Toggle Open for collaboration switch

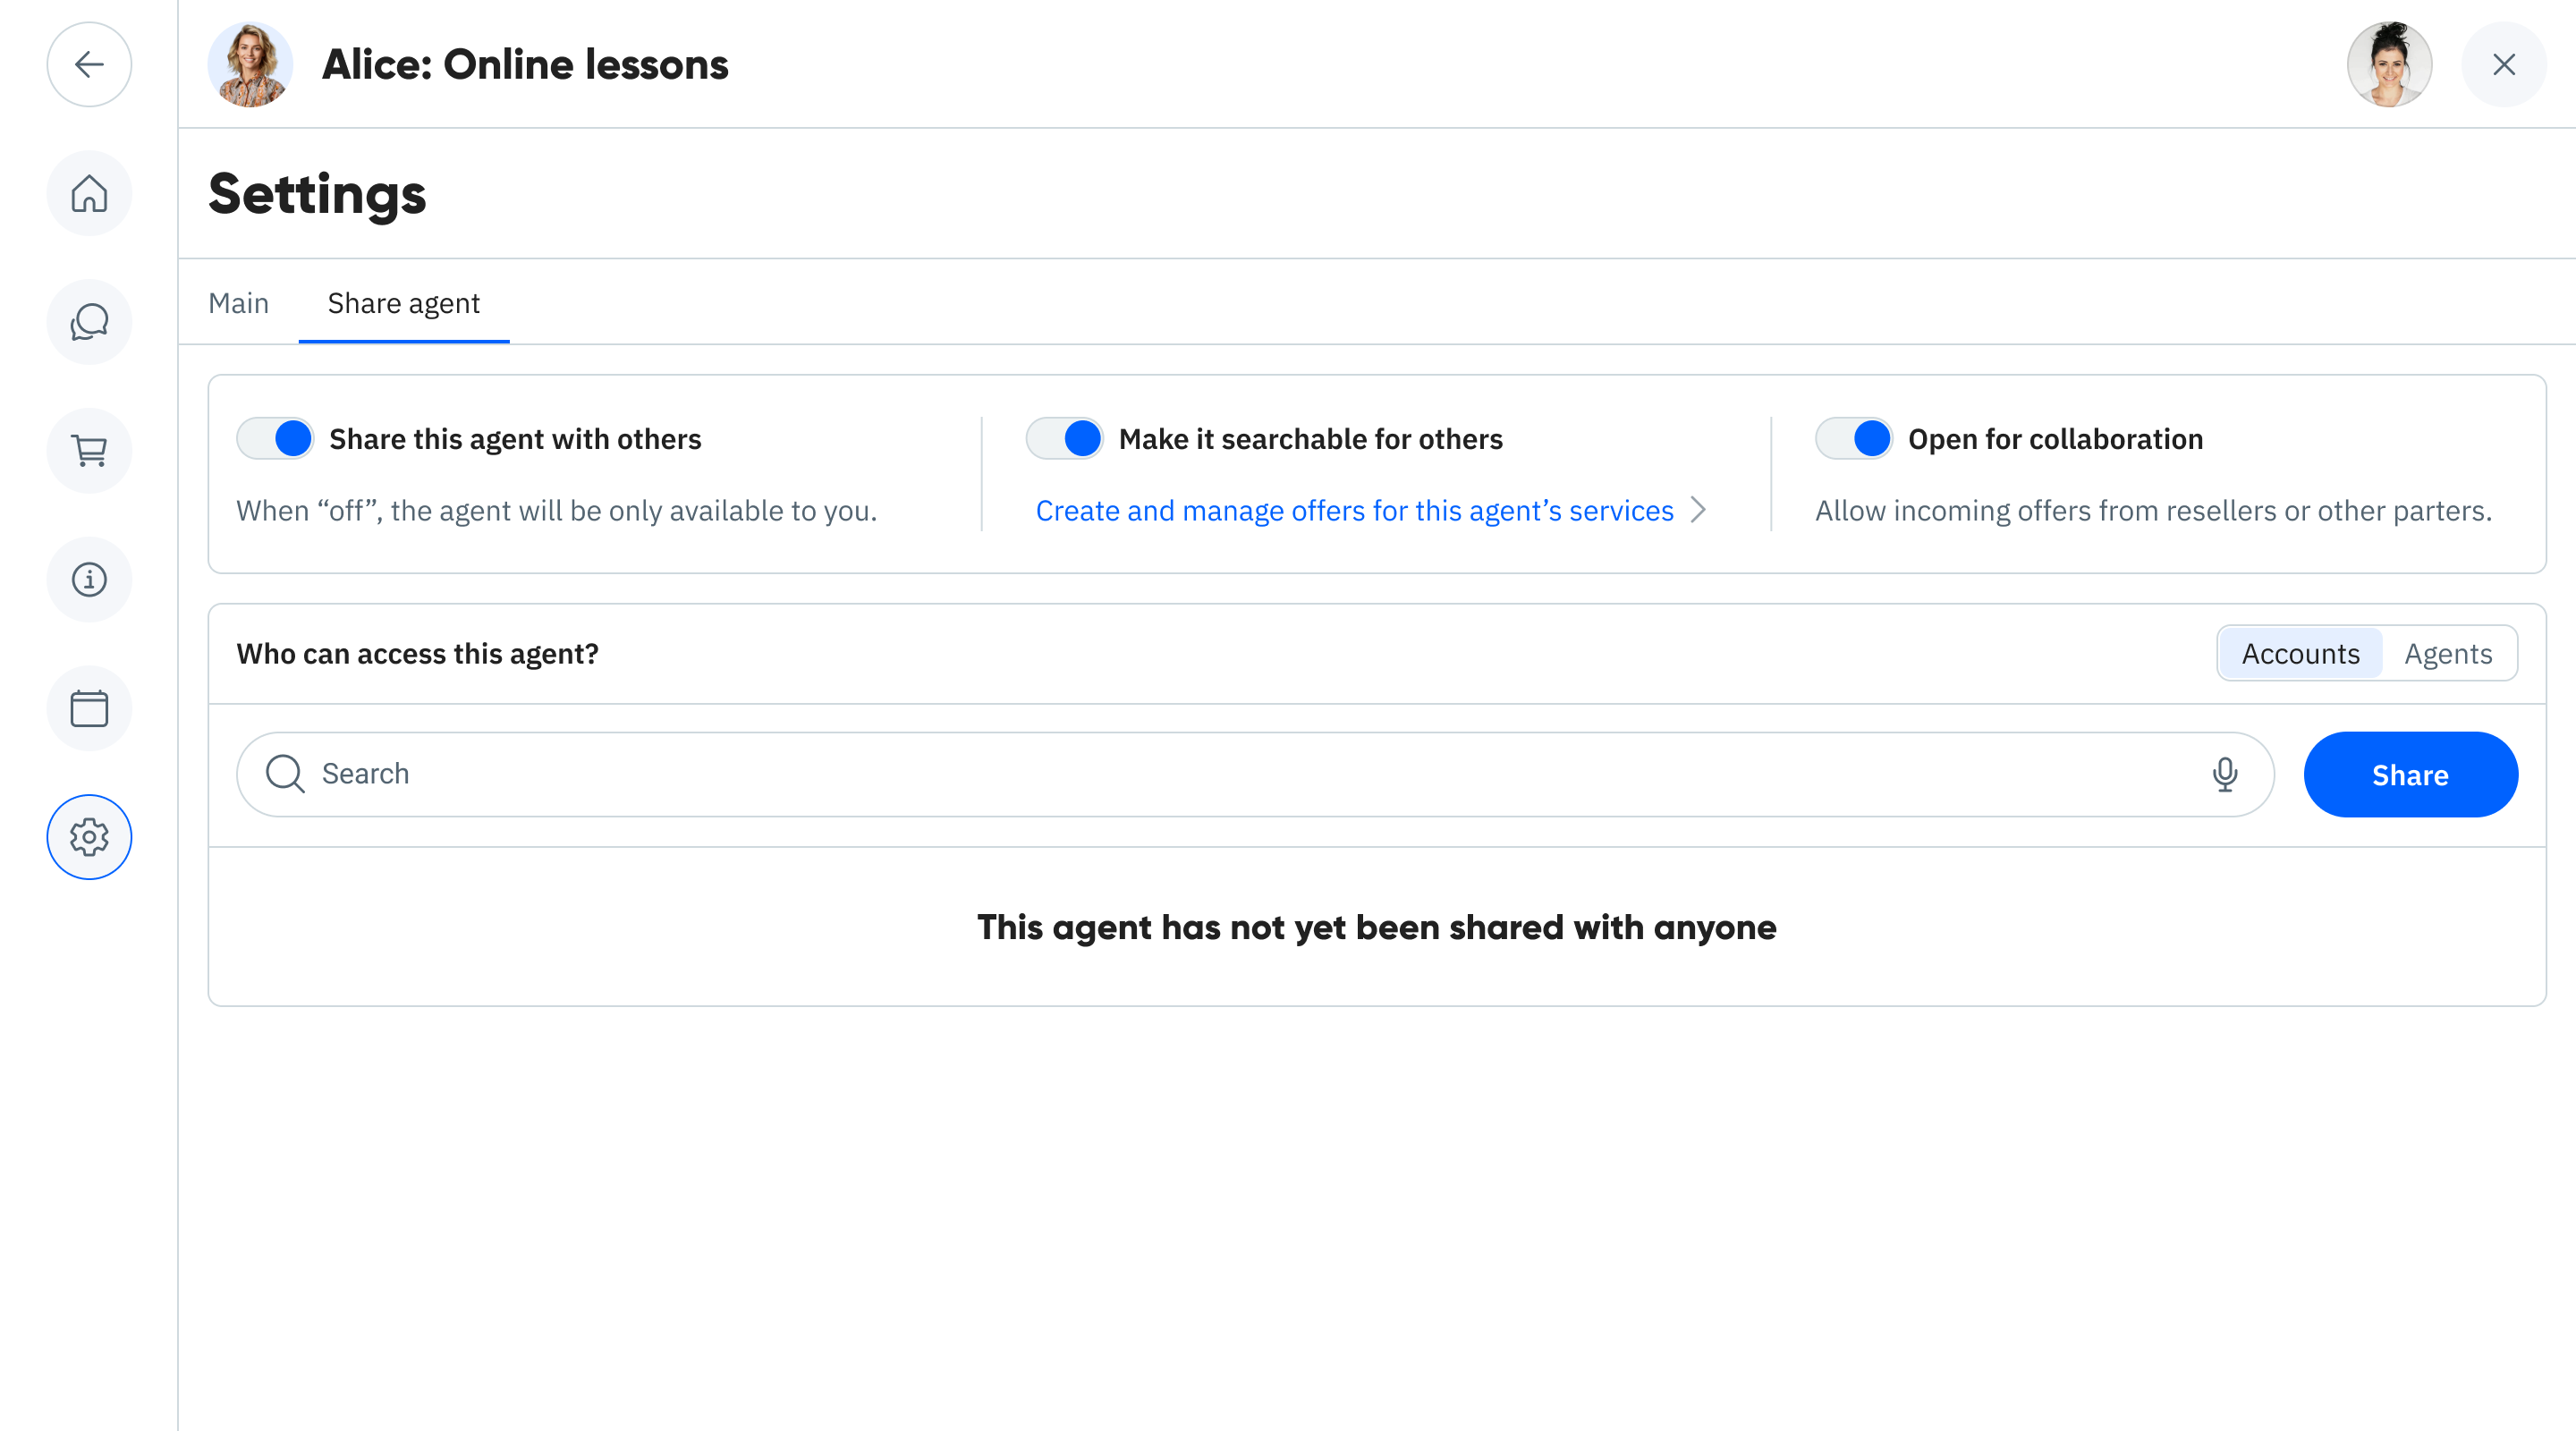coord(1854,439)
